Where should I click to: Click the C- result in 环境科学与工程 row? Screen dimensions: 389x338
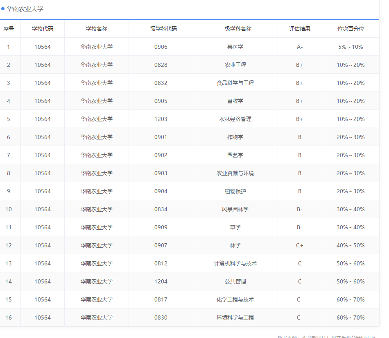point(300,317)
